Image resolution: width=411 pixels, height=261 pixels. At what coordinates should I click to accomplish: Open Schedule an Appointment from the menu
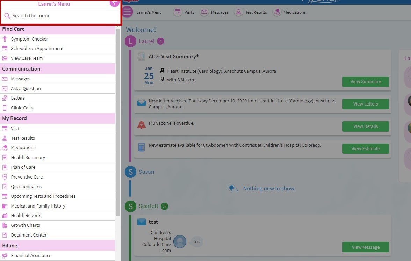(x=37, y=49)
